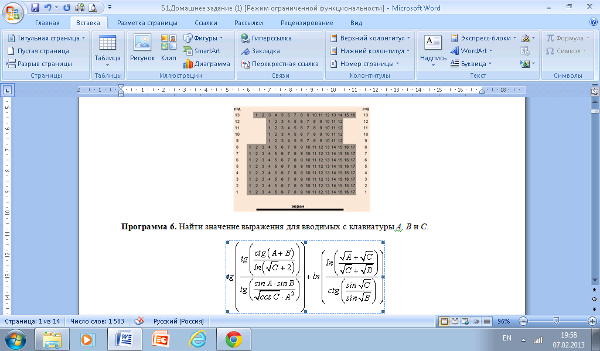Toggle the ruler button above the vertical scrollbar

(x=595, y=91)
